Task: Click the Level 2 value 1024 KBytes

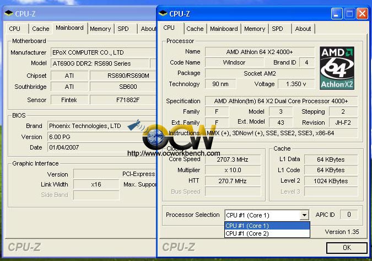Action: 331,181
